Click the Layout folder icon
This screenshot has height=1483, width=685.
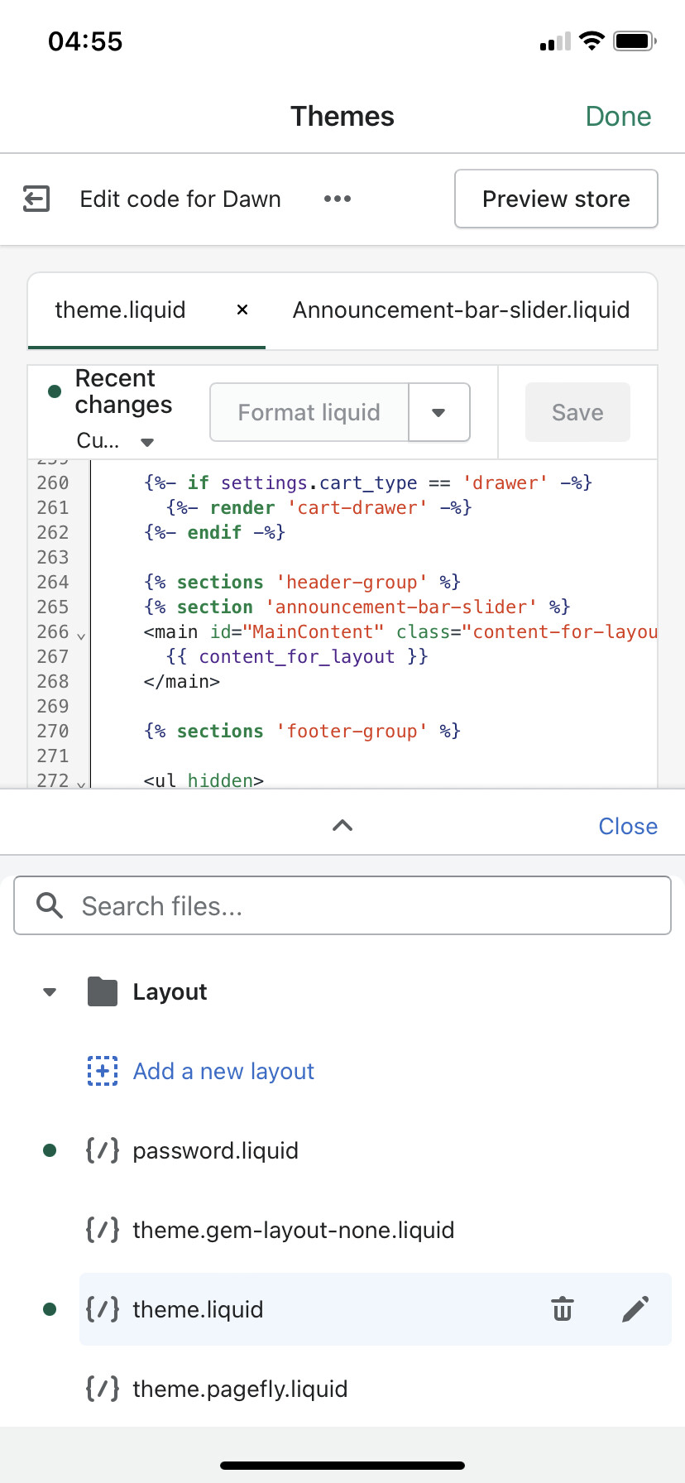[x=103, y=991]
